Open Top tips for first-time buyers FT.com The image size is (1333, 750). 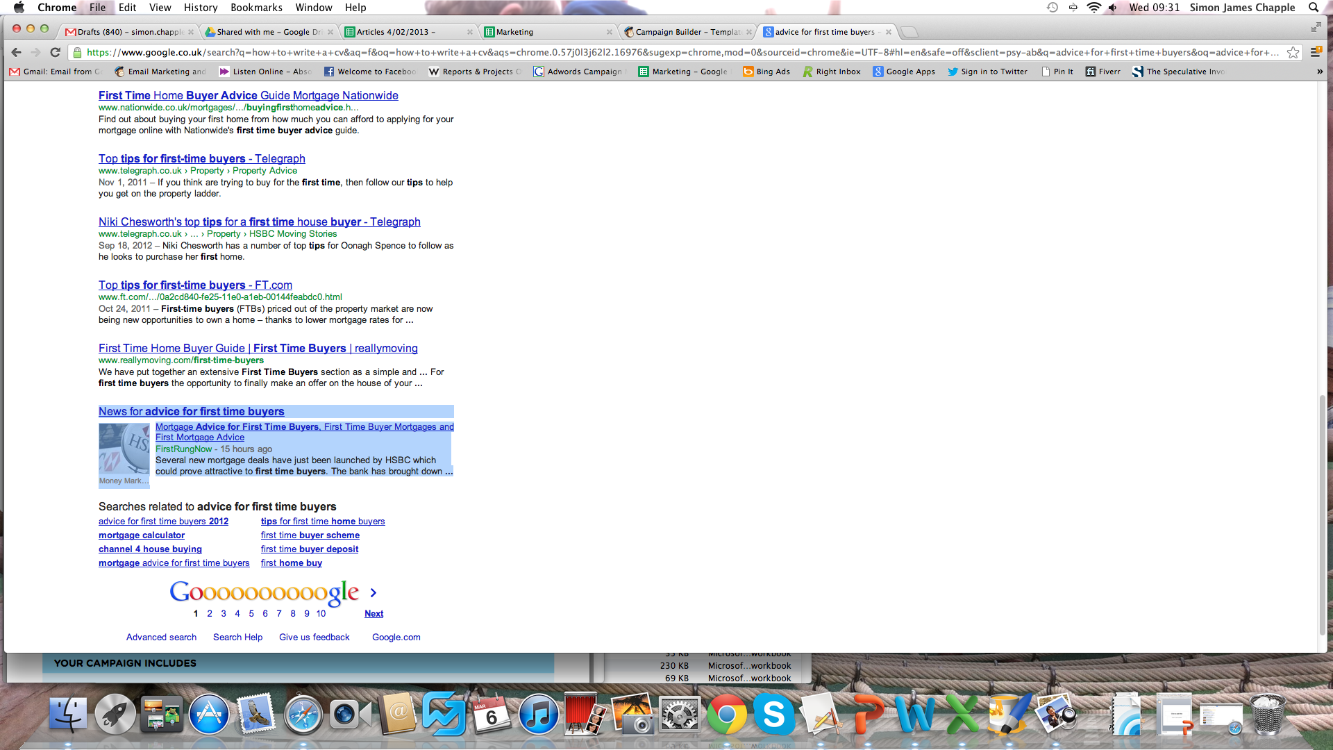tap(195, 285)
